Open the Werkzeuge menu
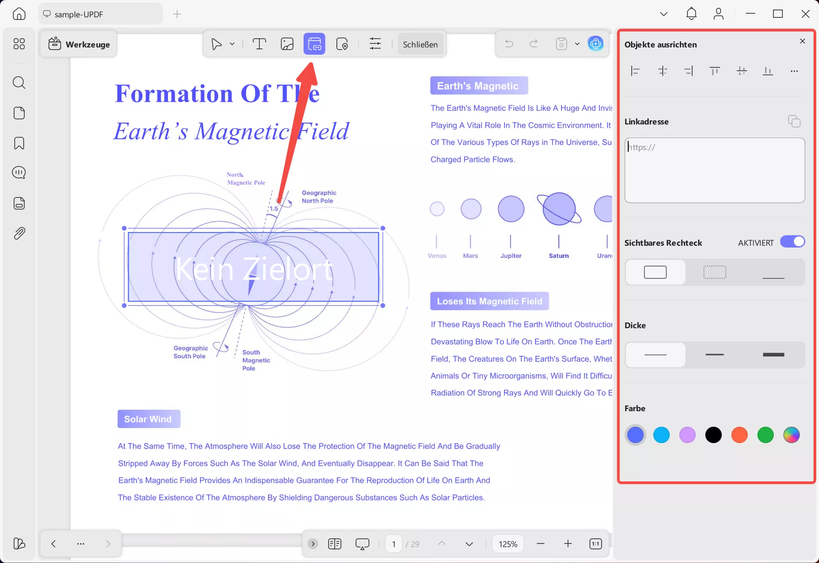The image size is (819, 563). tap(79, 44)
